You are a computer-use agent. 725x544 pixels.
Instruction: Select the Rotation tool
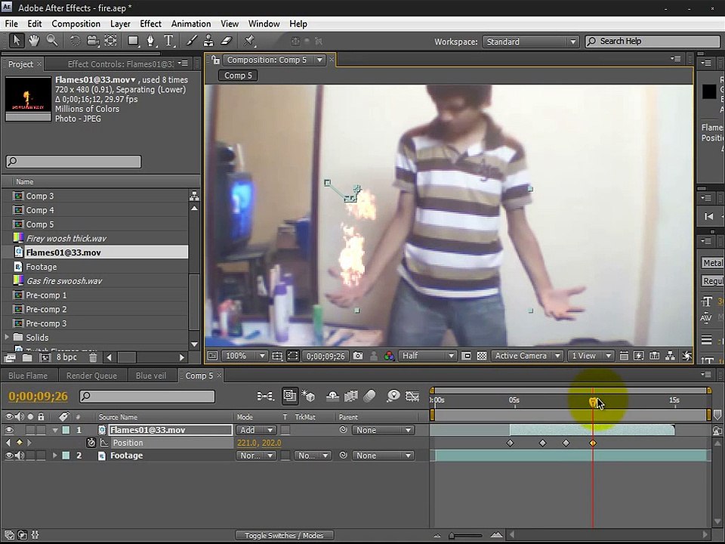pos(75,41)
